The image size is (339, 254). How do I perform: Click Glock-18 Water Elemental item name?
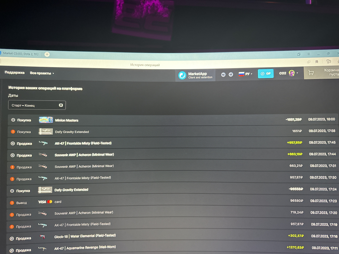(85, 236)
